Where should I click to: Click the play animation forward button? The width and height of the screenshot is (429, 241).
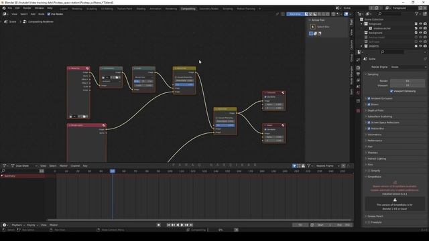(182, 225)
